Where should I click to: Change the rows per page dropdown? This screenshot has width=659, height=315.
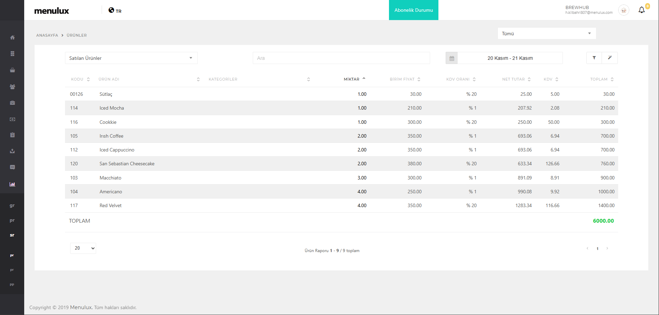coord(83,248)
